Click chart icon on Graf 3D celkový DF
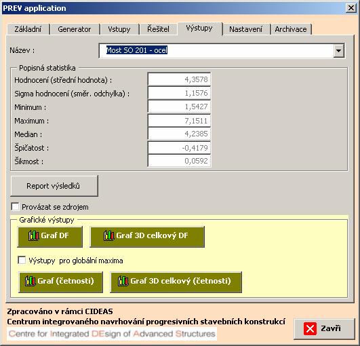The height and width of the screenshot is (346, 360). click(x=109, y=235)
